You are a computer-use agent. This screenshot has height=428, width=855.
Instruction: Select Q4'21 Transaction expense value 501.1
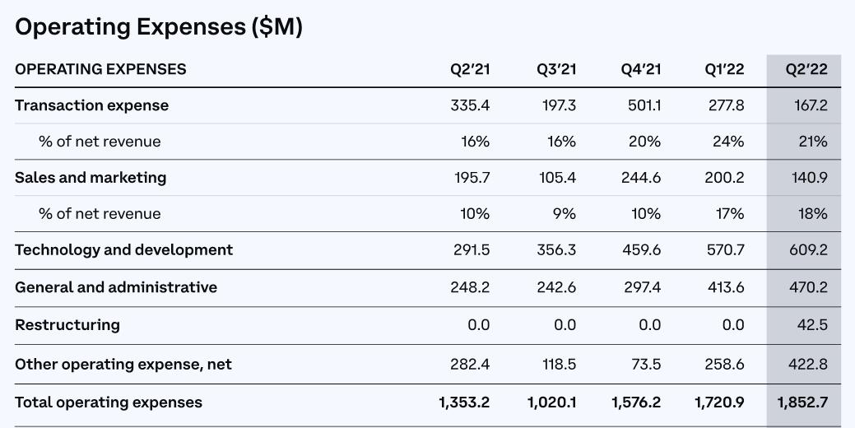pos(644,105)
